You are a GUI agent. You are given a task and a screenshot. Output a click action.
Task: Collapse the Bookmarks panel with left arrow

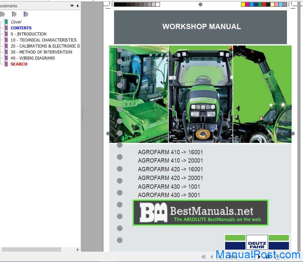pos(78,6)
